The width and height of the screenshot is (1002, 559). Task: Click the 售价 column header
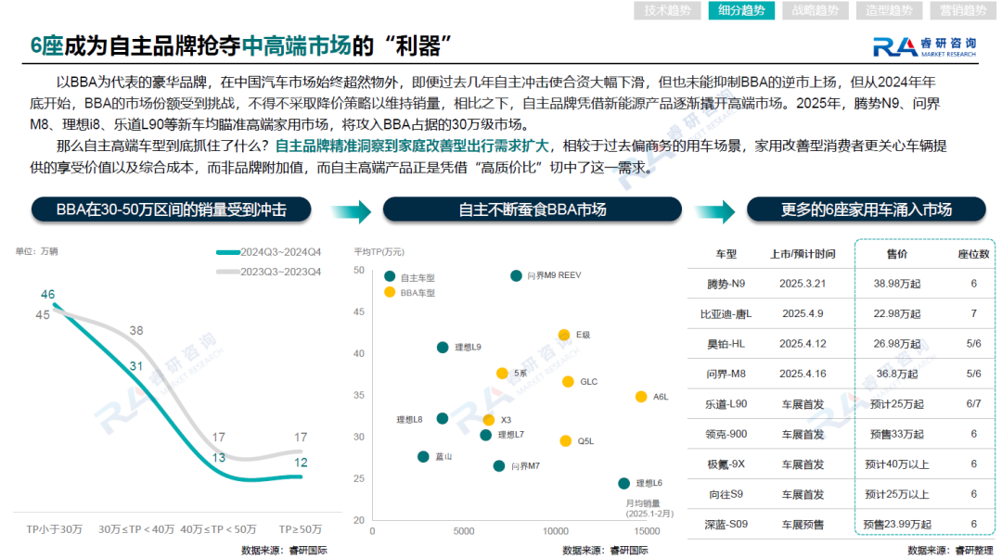[896, 254]
